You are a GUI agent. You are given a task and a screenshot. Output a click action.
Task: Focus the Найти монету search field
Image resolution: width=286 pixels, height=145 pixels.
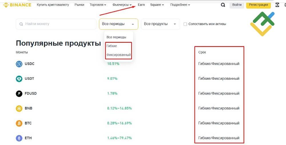[56, 24]
